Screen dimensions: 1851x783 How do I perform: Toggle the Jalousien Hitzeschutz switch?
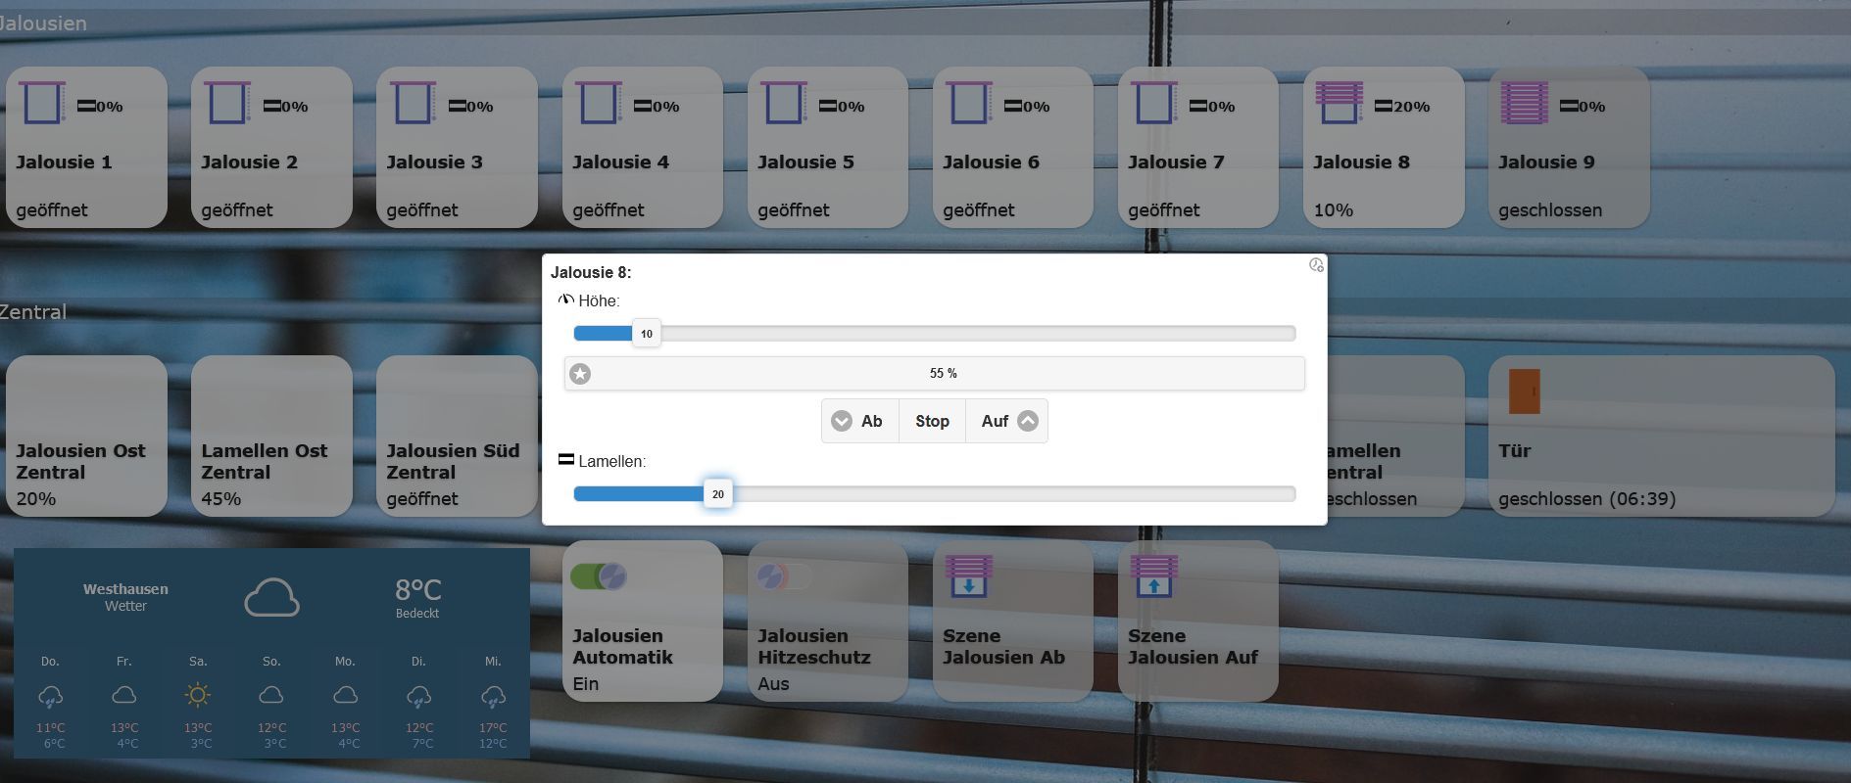pos(784,576)
